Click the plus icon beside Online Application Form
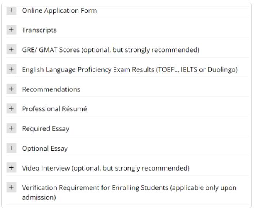The height and width of the screenshot is (210, 255). 11,10
